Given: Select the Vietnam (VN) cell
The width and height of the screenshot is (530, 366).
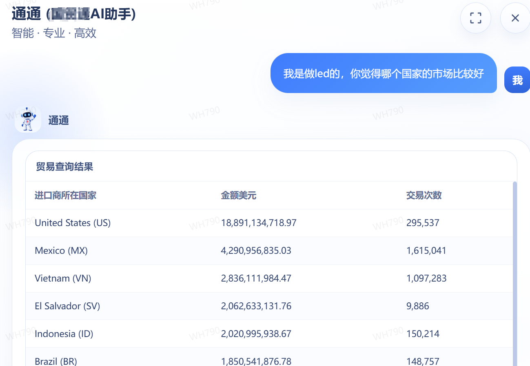Looking at the screenshot, I should point(63,278).
